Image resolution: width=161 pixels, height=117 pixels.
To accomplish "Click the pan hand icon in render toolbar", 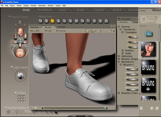I will tap(110, 31).
